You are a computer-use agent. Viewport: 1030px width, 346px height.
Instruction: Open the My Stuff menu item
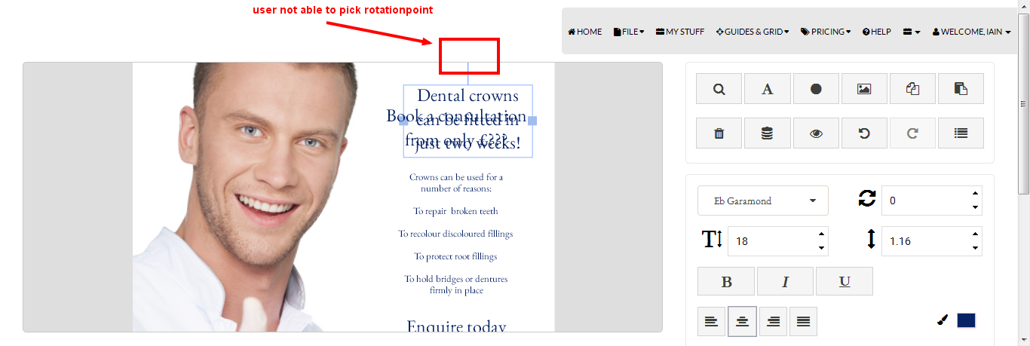(x=680, y=32)
